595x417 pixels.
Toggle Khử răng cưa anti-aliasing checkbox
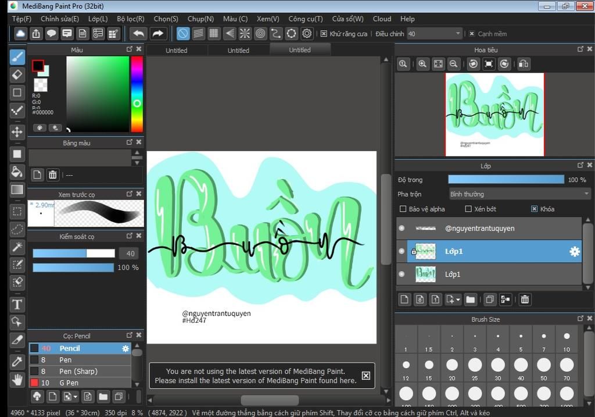[x=324, y=34]
